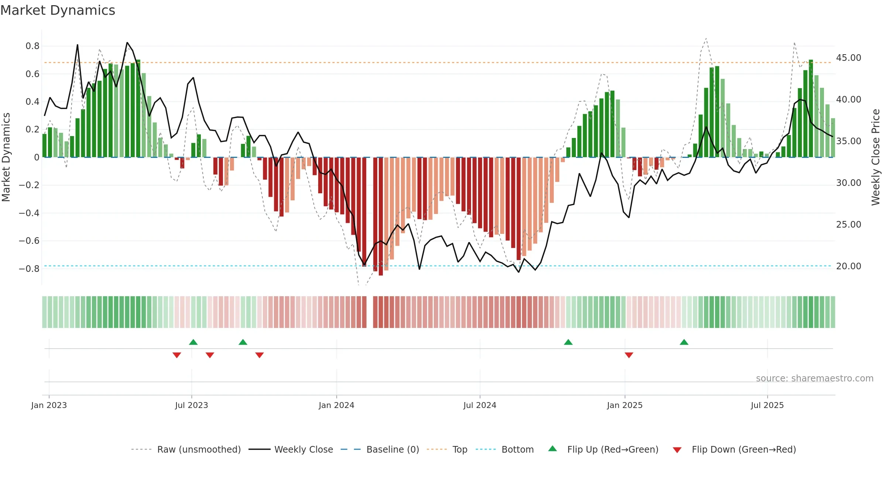
Task: Select the red flip-down marker near Jan 2025
Action: (x=629, y=355)
